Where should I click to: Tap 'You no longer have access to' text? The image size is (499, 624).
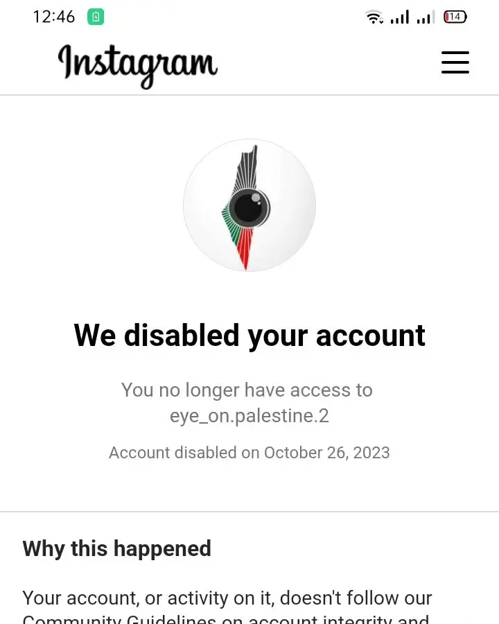pyautogui.click(x=247, y=390)
